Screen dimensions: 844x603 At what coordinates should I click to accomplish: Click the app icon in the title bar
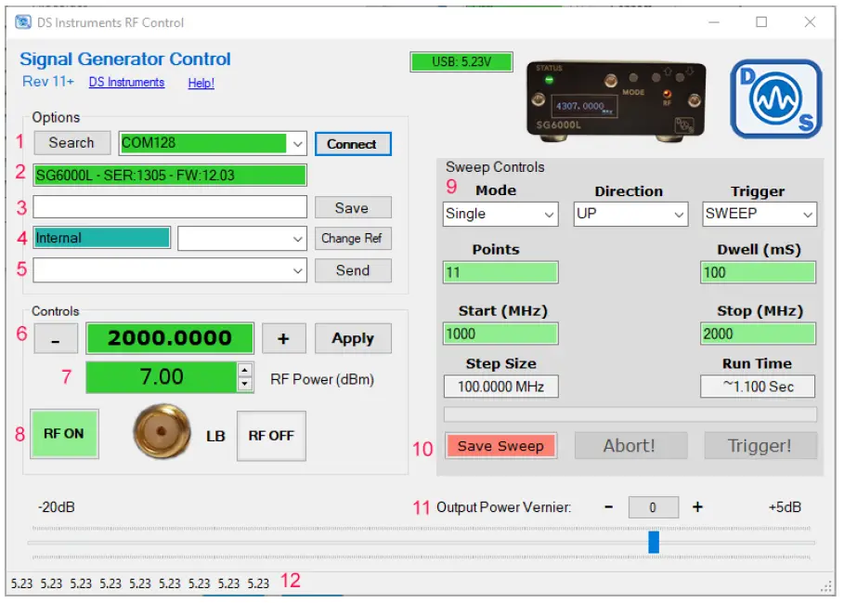[x=23, y=22]
